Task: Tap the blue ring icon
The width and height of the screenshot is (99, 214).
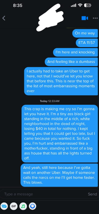Action: click(32, 206)
